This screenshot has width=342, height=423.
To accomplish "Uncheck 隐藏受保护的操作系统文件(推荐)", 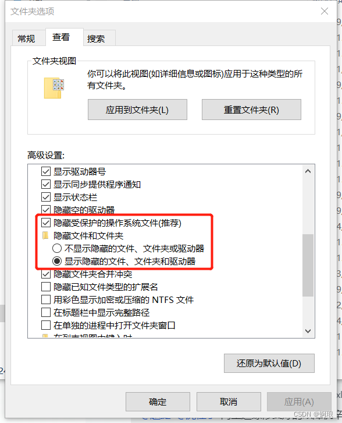I will click(x=46, y=223).
